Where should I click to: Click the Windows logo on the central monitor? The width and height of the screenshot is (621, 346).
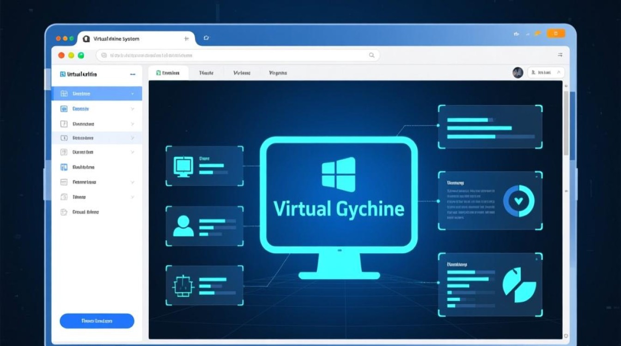(339, 174)
